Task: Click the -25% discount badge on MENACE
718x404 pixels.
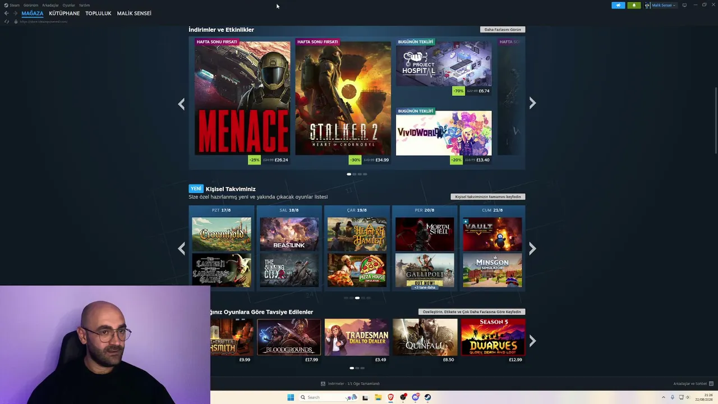Action: click(x=255, y=160)
